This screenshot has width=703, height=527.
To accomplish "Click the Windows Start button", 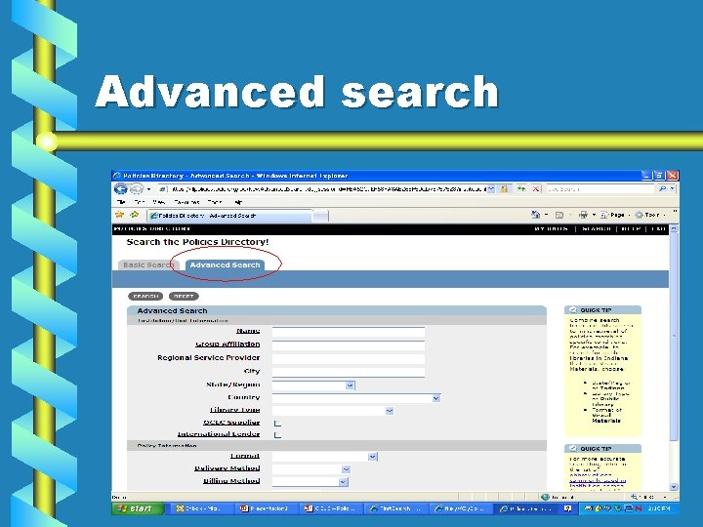I will point(137,508).
